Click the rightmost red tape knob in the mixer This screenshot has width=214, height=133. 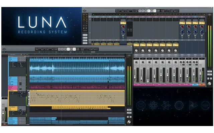(x=202, y=27)
